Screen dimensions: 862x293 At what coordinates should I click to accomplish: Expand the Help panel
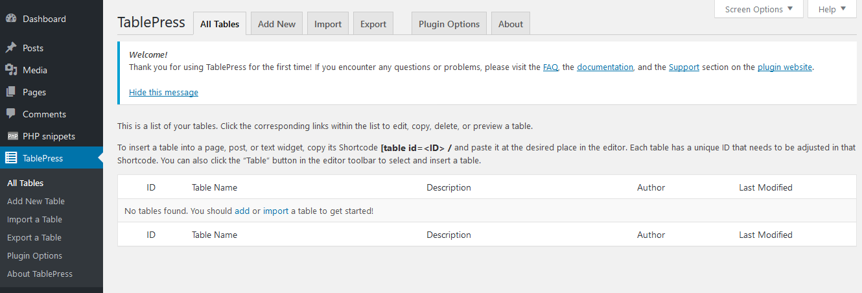(x=832, y=9)
